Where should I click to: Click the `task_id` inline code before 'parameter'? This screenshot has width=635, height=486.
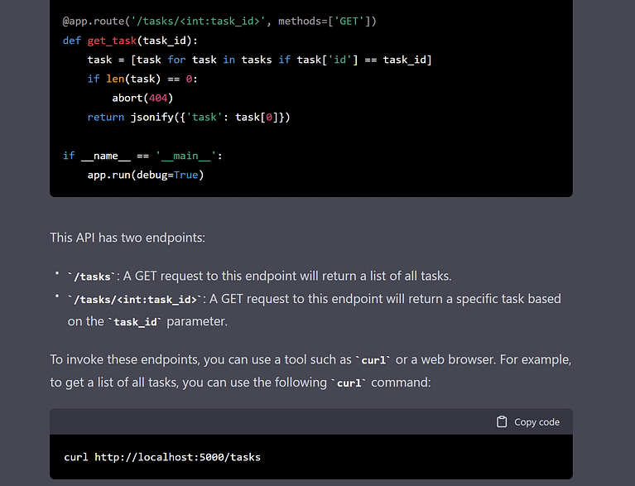[x=134, y=322]
